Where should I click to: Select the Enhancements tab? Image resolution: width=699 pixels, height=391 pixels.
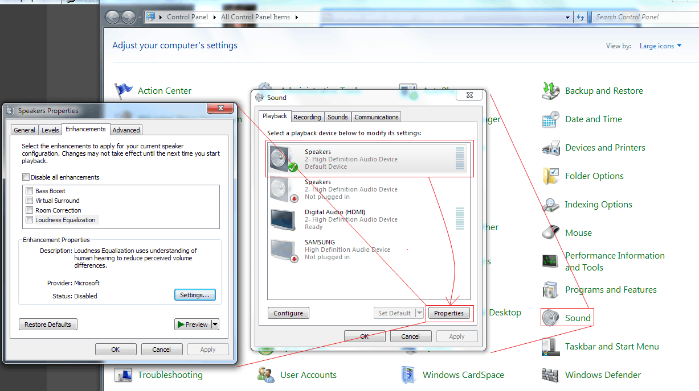(x=85, y=129)
